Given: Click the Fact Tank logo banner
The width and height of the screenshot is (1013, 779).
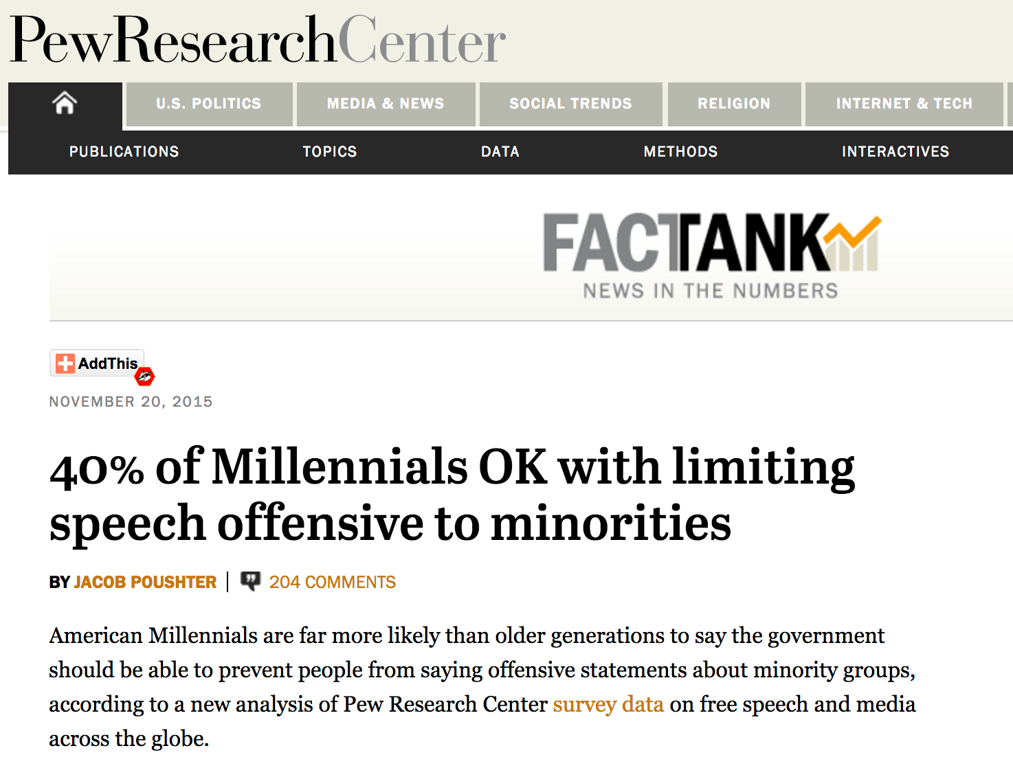Looking at the screenshot, I should (711, 256).
